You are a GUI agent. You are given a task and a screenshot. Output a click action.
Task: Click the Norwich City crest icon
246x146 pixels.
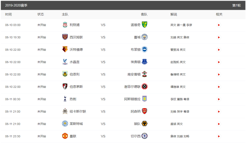click(x=144, y=25)
